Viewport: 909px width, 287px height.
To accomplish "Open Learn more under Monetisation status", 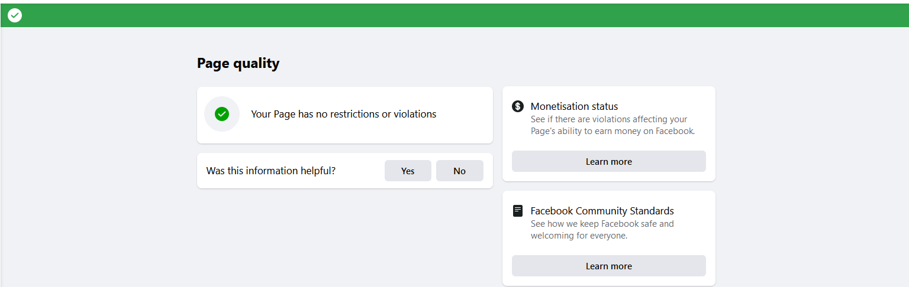I will coord(608,161).
